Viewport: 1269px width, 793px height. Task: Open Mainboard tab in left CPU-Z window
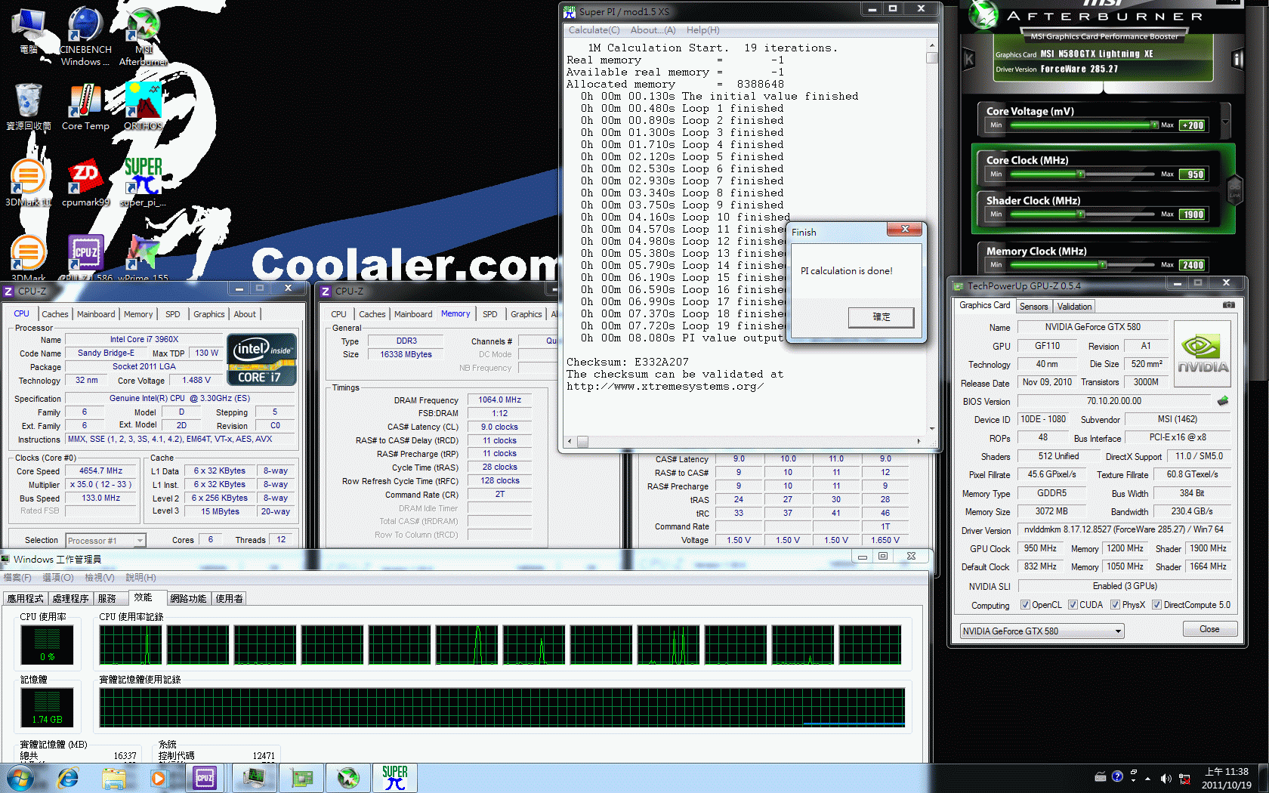pos(96,314)
